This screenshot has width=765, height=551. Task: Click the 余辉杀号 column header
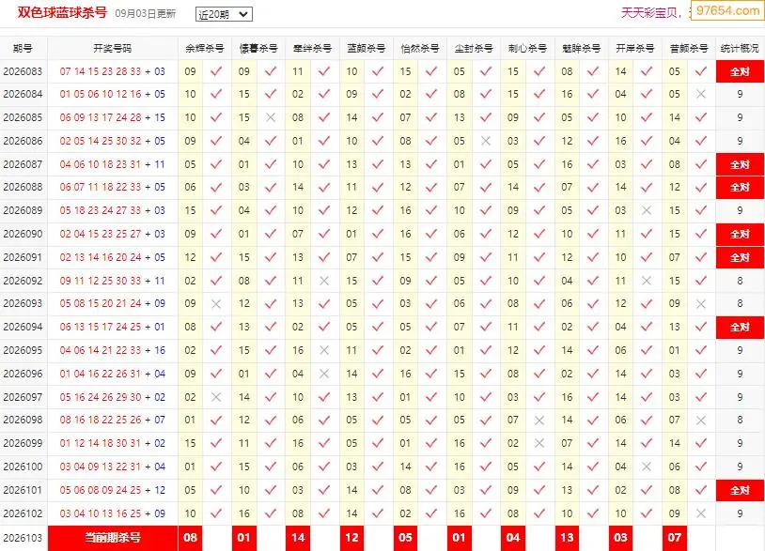click(x=205, y=48)
